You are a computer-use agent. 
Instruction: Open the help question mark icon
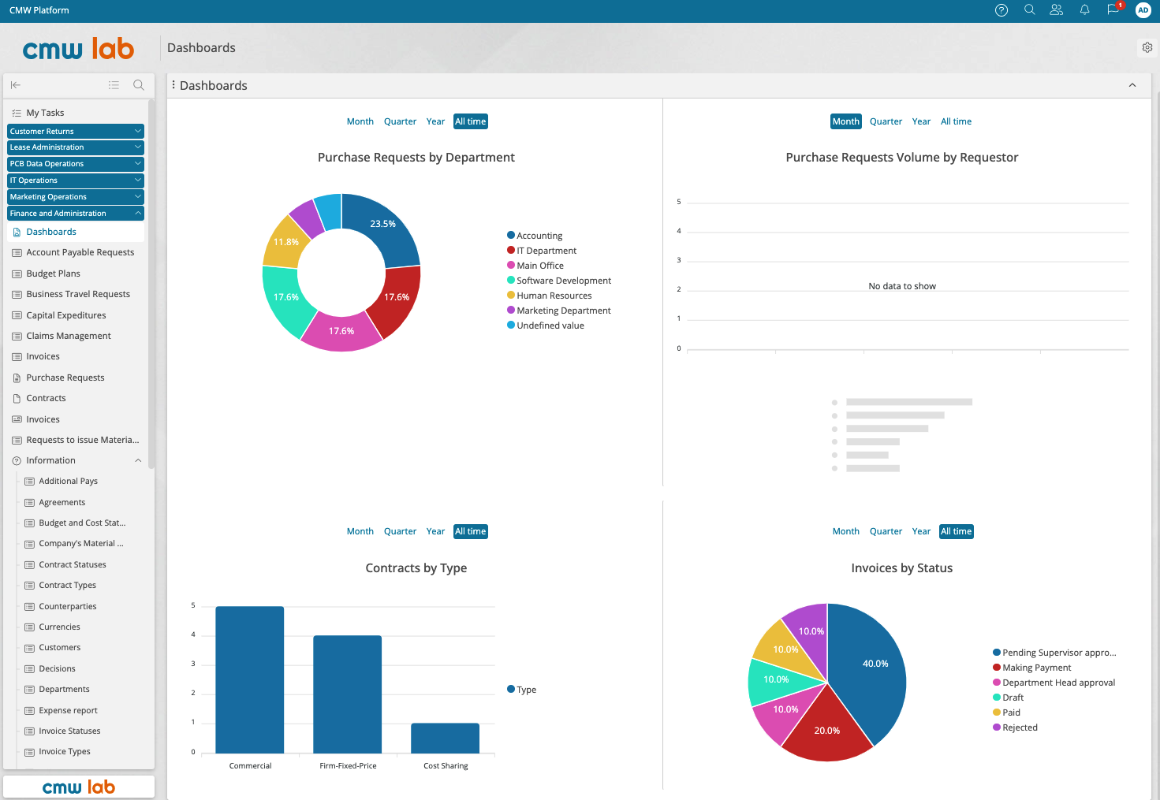1001,10
